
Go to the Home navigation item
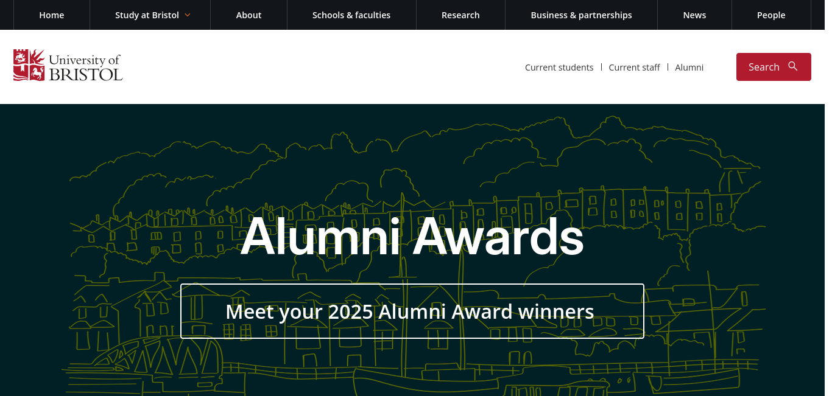pos(52,15)
